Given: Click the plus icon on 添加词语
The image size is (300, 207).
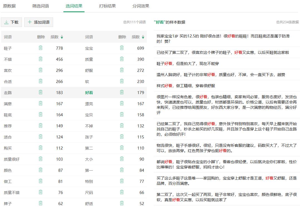Looking at the screenshot, I should coord(29,22).
